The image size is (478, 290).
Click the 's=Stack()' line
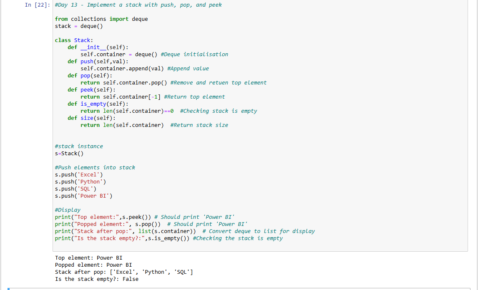click(69, 154)
